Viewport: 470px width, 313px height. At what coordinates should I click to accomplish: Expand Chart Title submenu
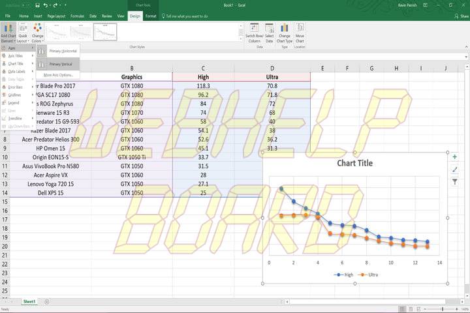point(18,63)
